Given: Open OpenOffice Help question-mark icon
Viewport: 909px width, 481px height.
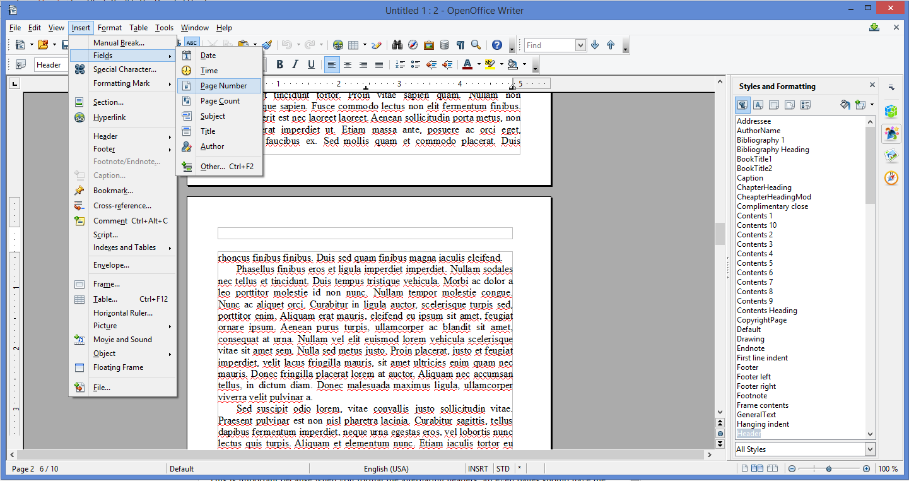Looking at the screenshot, I should (x=497, y=45).
